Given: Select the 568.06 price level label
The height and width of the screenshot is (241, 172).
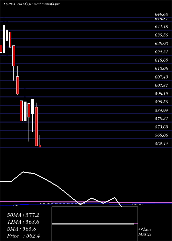Looking at the screenshot, I should coord(161,135).
